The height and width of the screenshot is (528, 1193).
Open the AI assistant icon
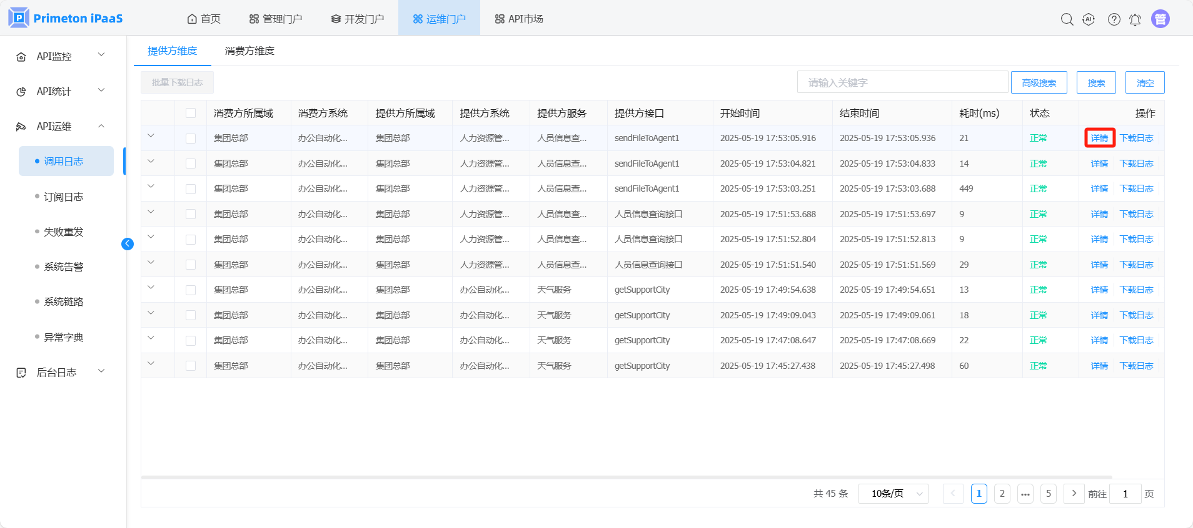coord(1089,19)
